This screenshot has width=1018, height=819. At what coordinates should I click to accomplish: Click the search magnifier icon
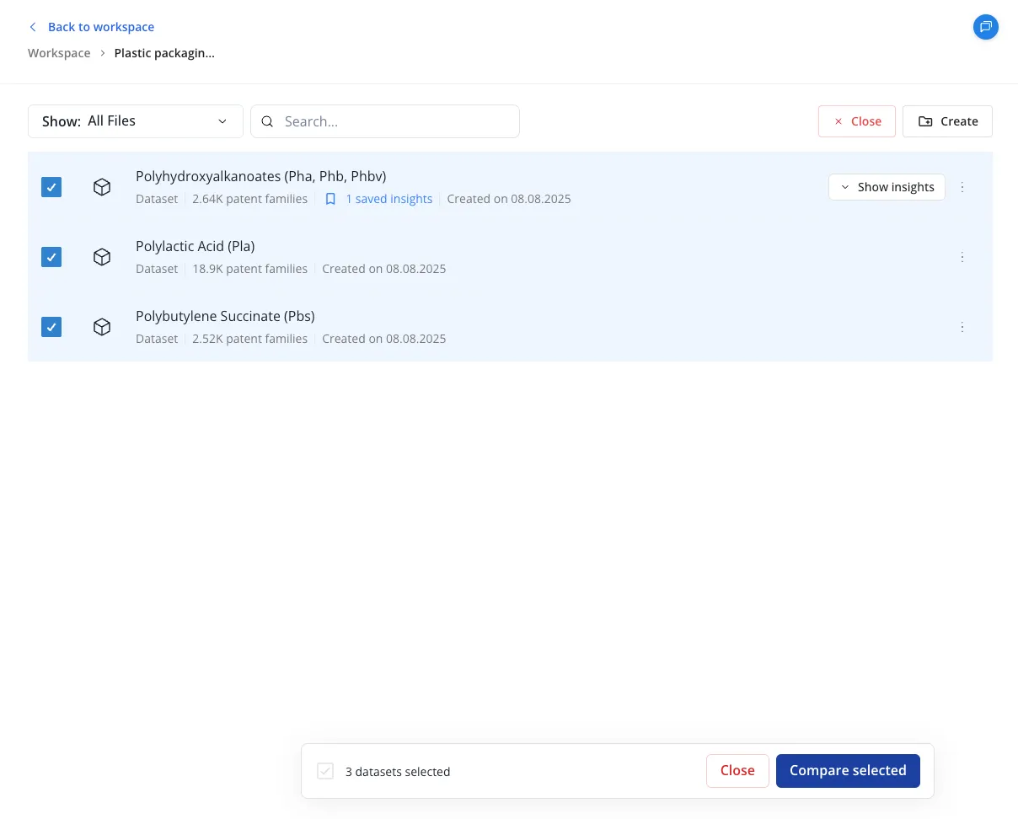[x=267, y=121]
